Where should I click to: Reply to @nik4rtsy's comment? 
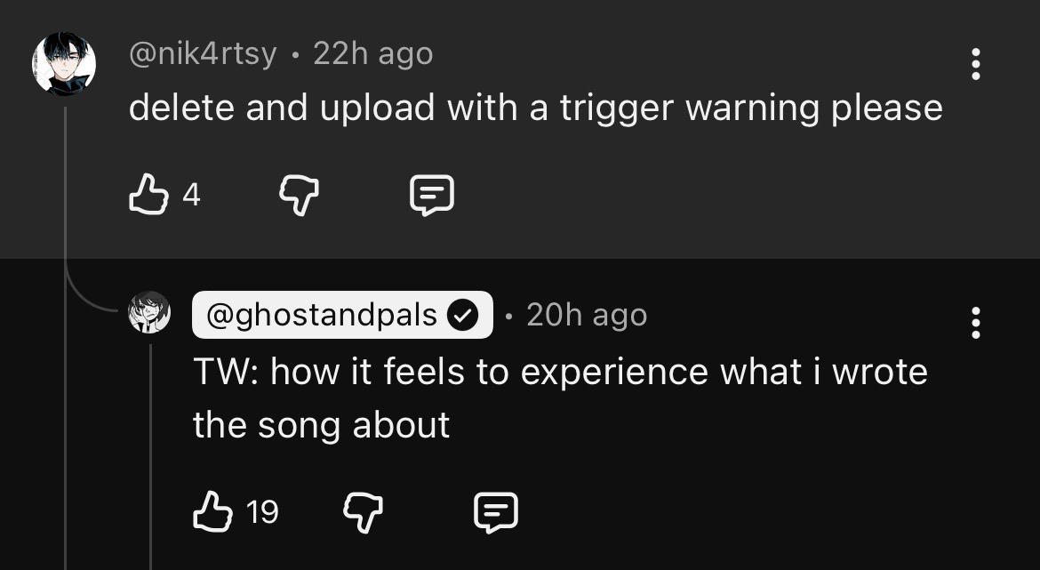[432, 194]
